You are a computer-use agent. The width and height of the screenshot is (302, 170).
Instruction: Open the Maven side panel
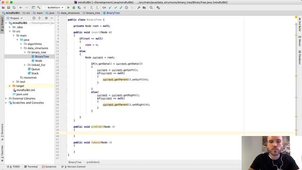pyautogui.click(x=300, y=41)
